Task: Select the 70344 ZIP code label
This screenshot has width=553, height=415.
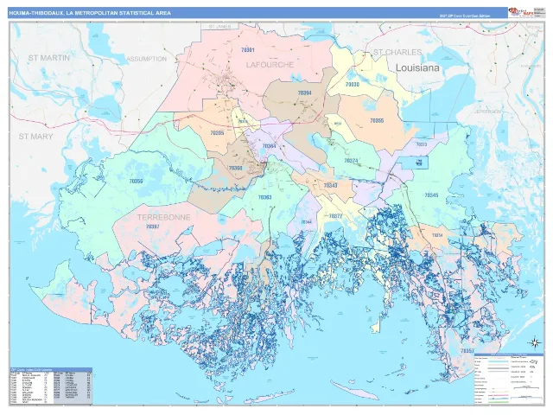Action: click(x=307, y=222)
